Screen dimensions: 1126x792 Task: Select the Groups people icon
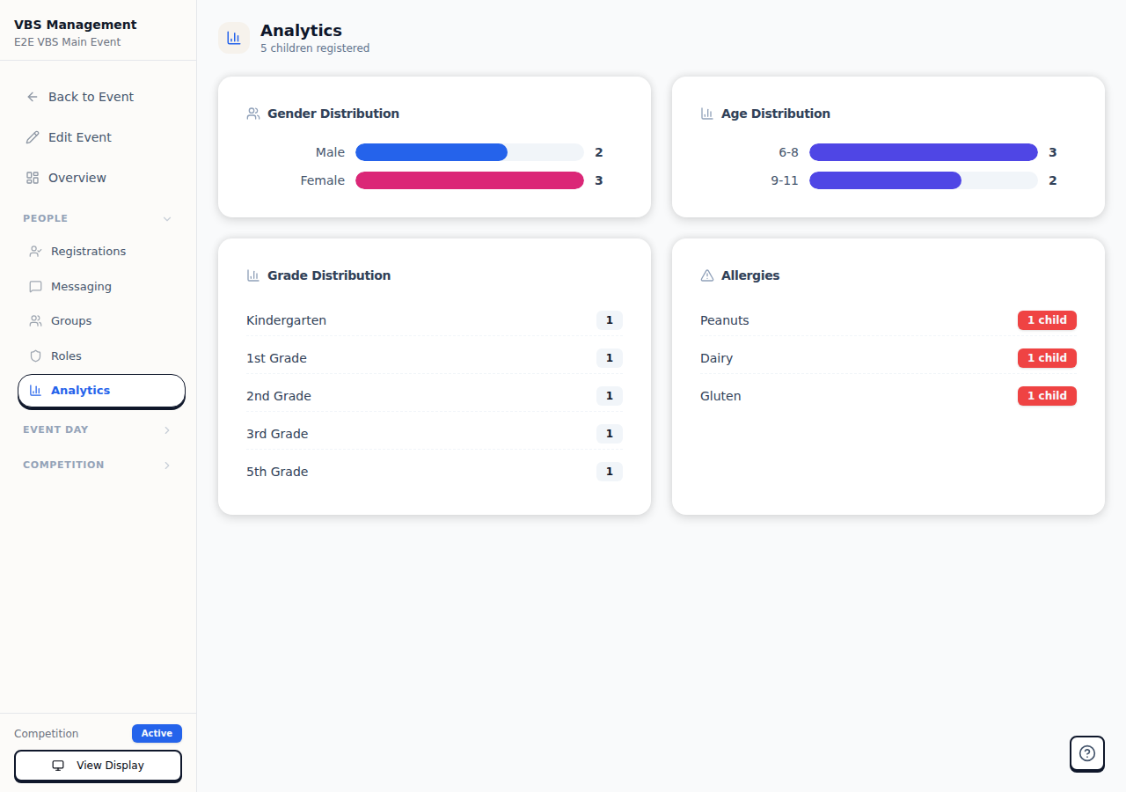pos(37,320)
